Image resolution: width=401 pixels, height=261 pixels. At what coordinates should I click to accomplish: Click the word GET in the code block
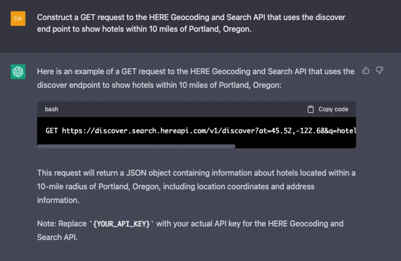coord(52,130)
